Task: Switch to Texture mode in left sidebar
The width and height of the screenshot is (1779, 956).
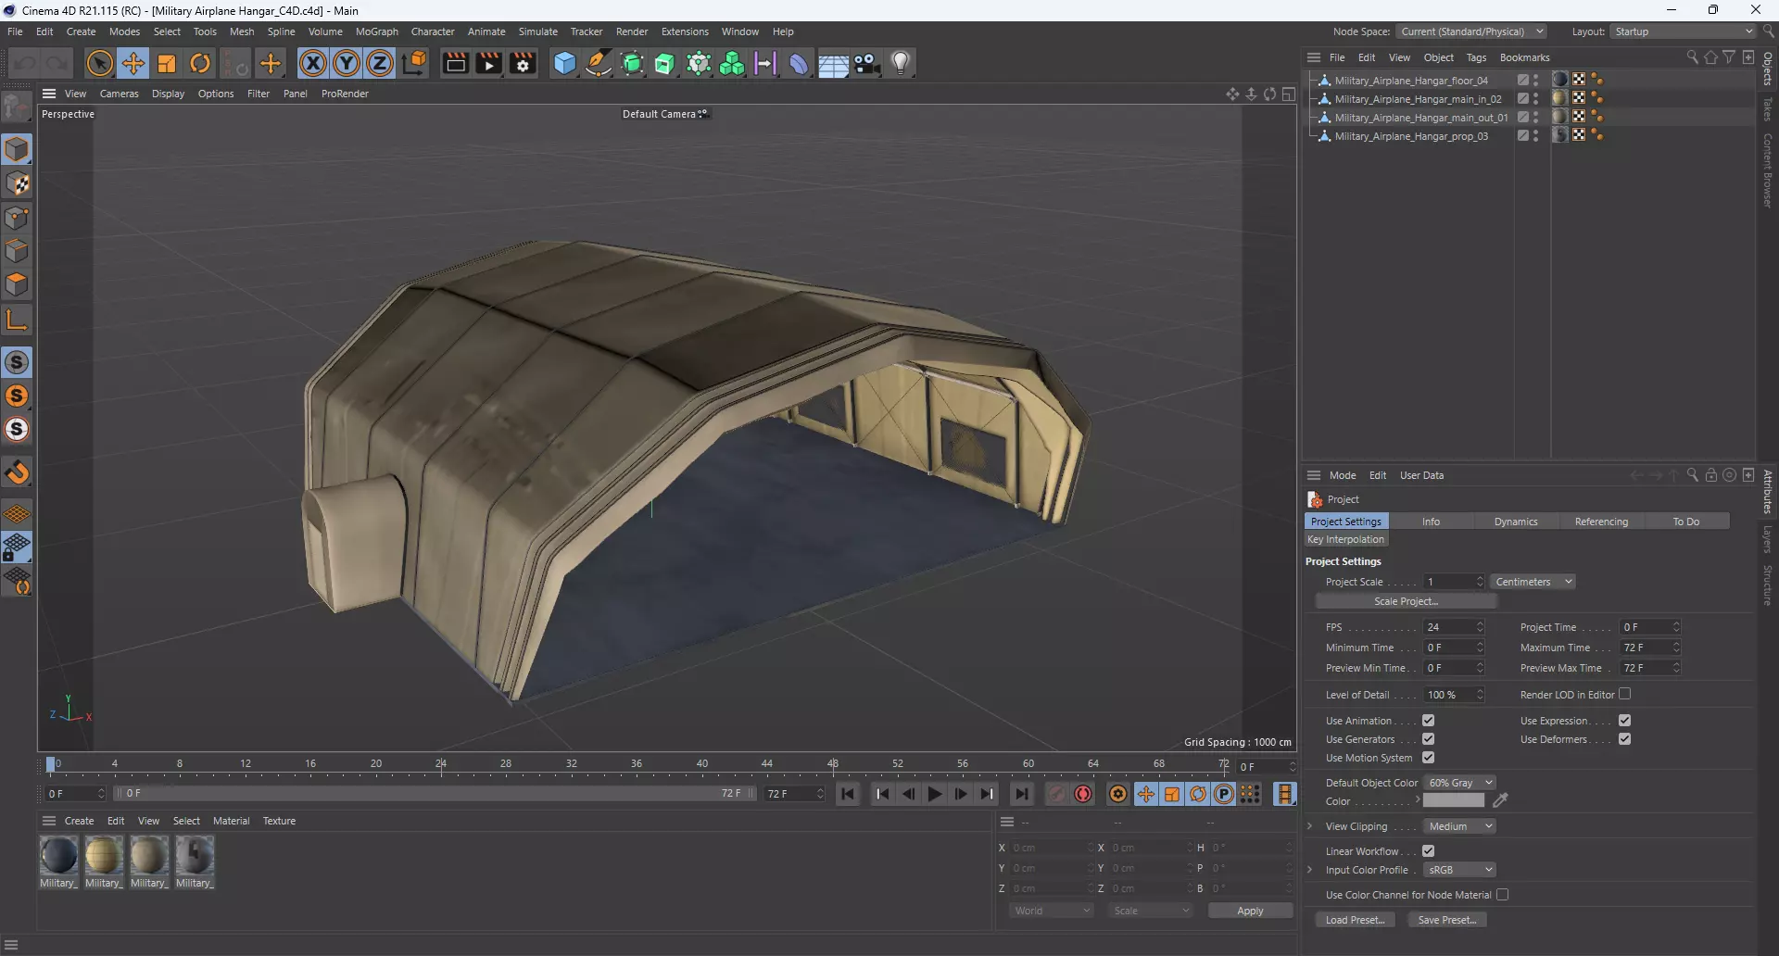Action: (17, 183)
